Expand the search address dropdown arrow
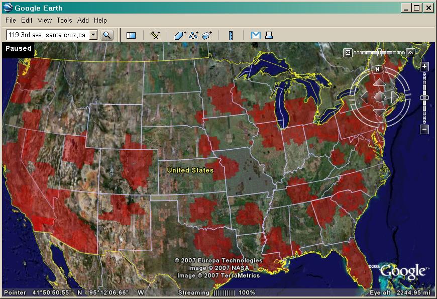 click(x=93, y=35)
